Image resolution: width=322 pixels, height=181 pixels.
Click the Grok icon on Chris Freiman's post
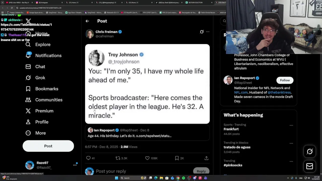(202, 32)
